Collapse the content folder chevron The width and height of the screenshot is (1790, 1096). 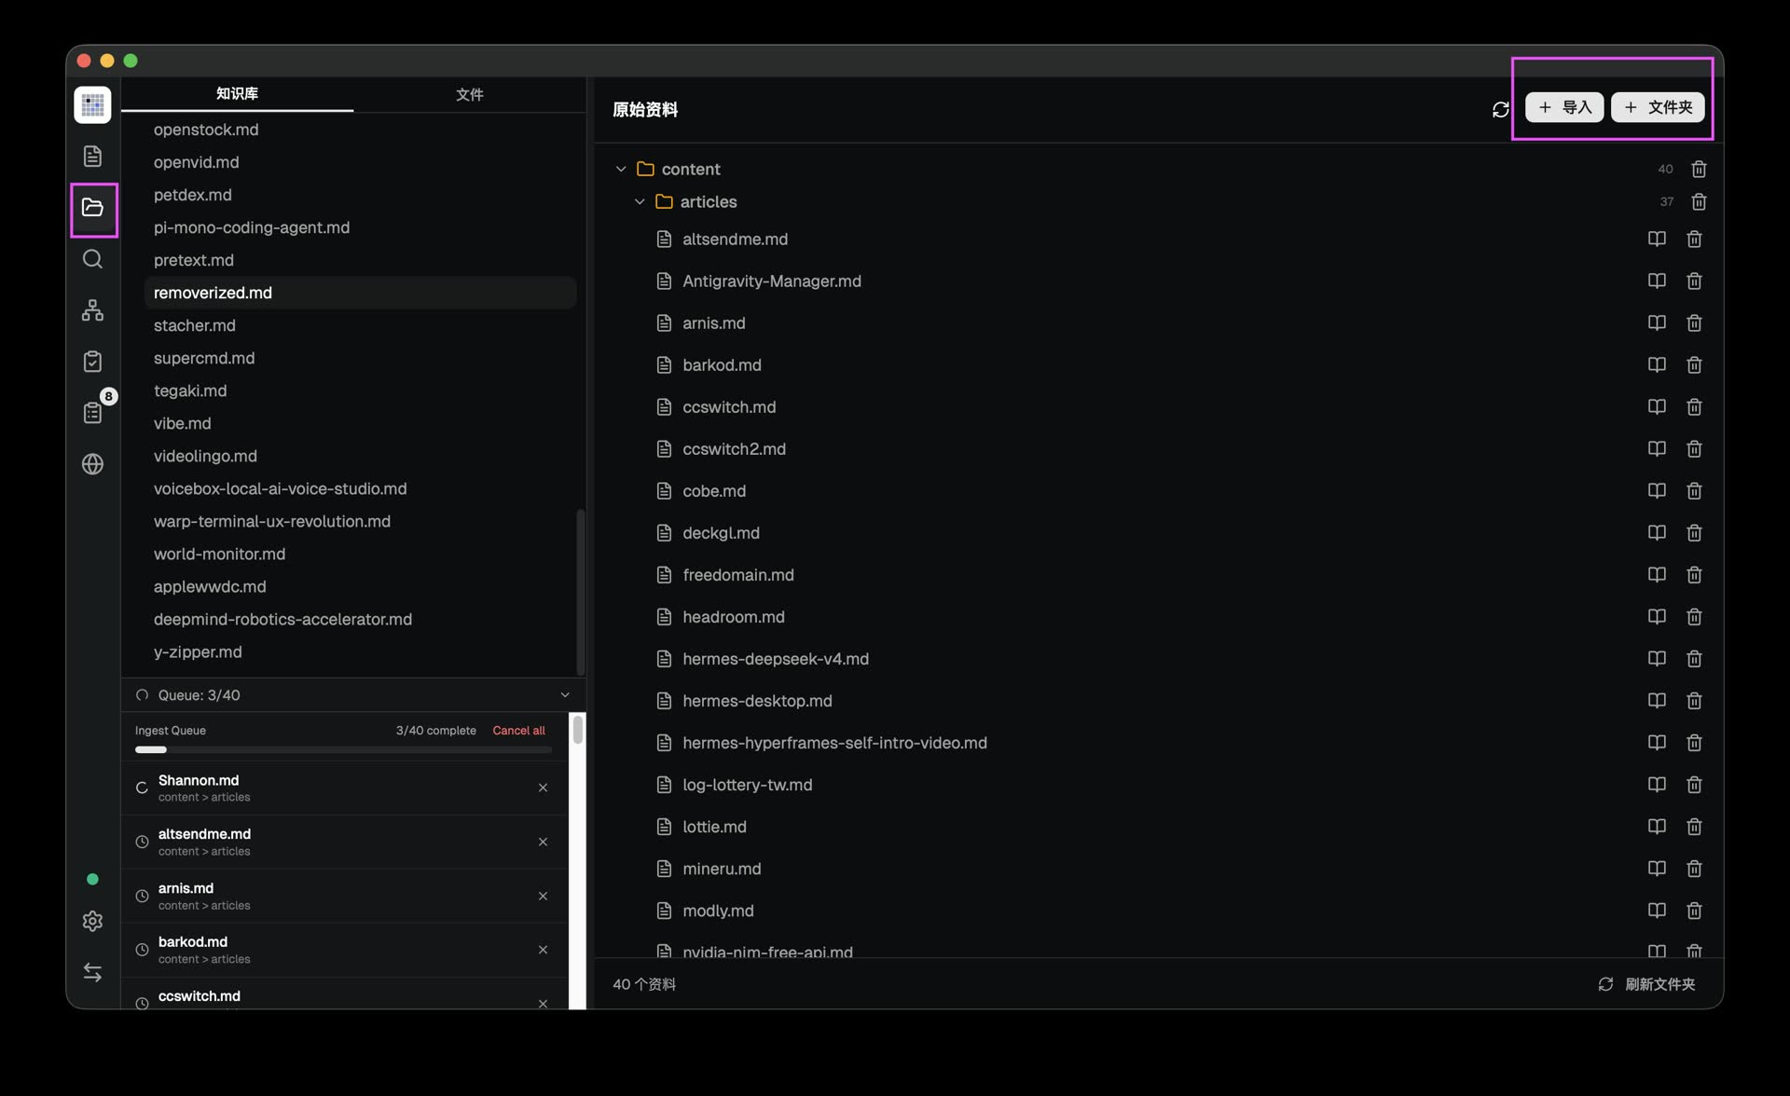pyautogui.click(x=621, y=169)
